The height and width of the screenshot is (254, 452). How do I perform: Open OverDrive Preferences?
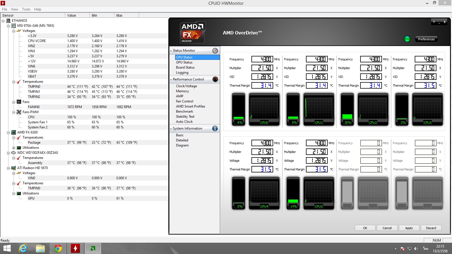[x=426, y=39]
